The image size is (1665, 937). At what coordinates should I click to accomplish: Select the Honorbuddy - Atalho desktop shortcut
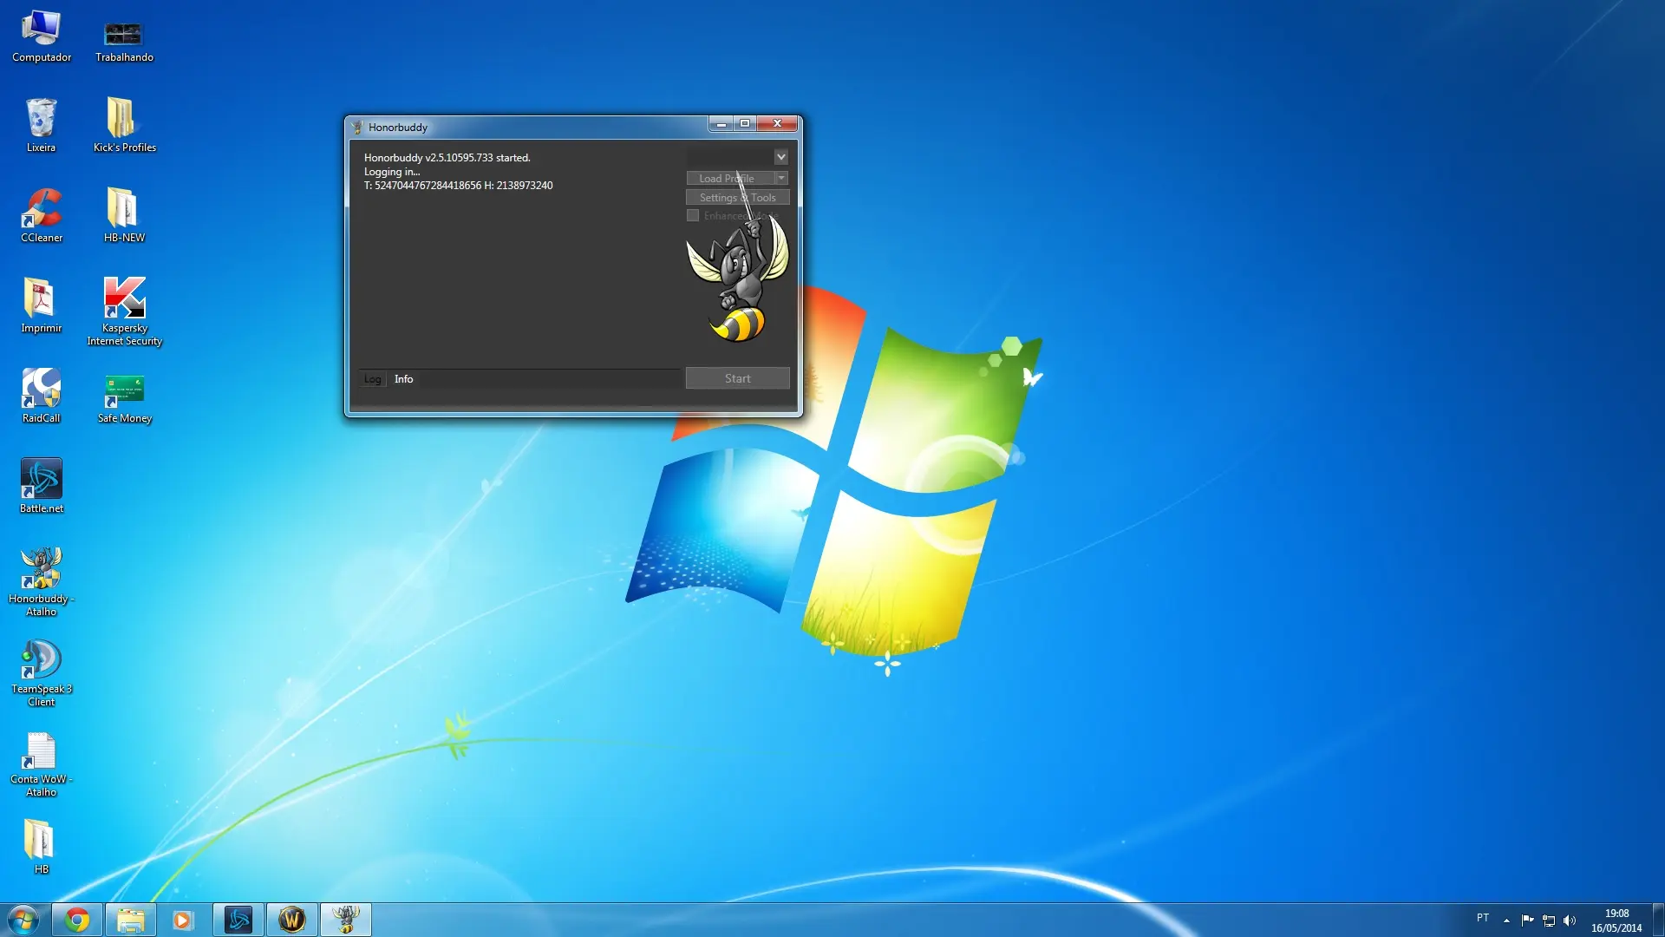pos(41,583)
